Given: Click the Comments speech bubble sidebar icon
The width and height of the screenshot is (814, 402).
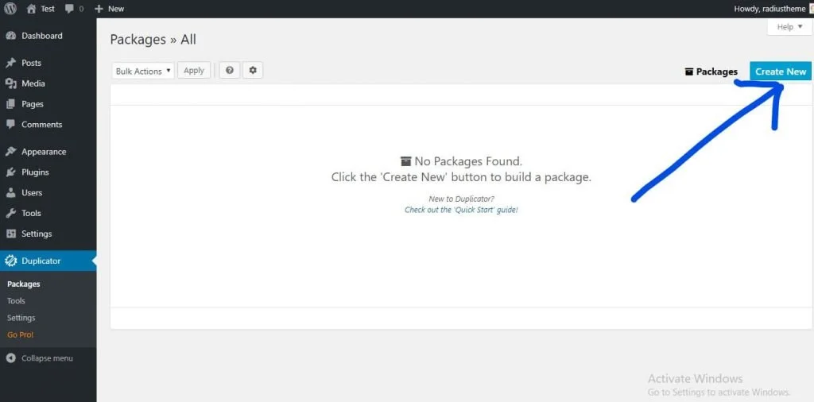Looking at the screenshot, I should [x=10, y=125].
